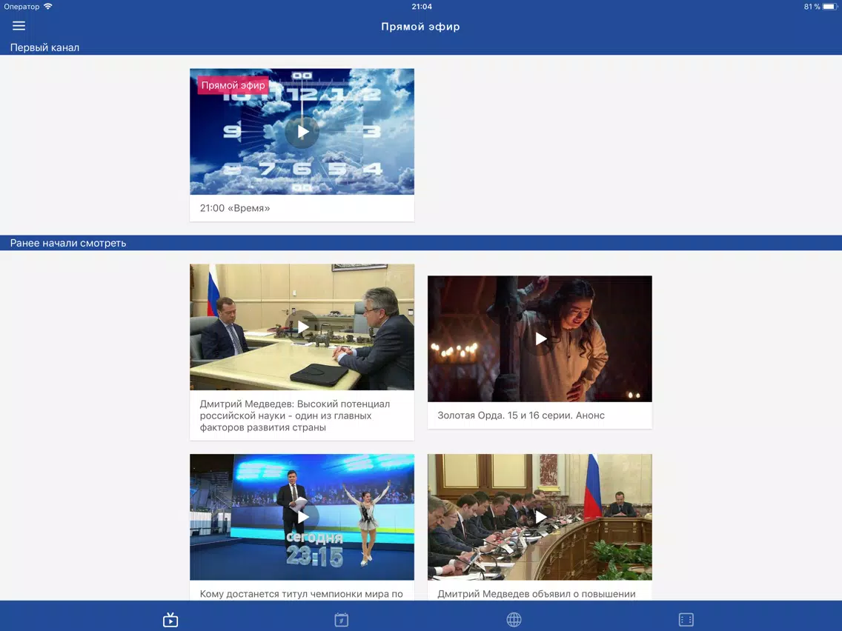This screenshot has height=631, width=842.
Task: Open the globe news tab
Action: pos(514,620)
